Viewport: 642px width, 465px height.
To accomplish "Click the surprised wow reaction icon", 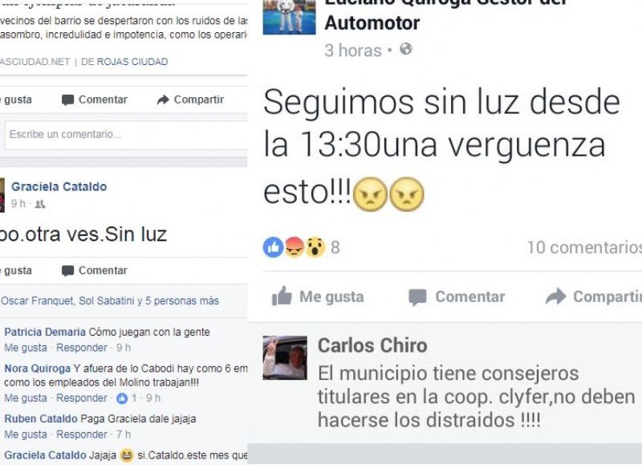I will point(315,247).
